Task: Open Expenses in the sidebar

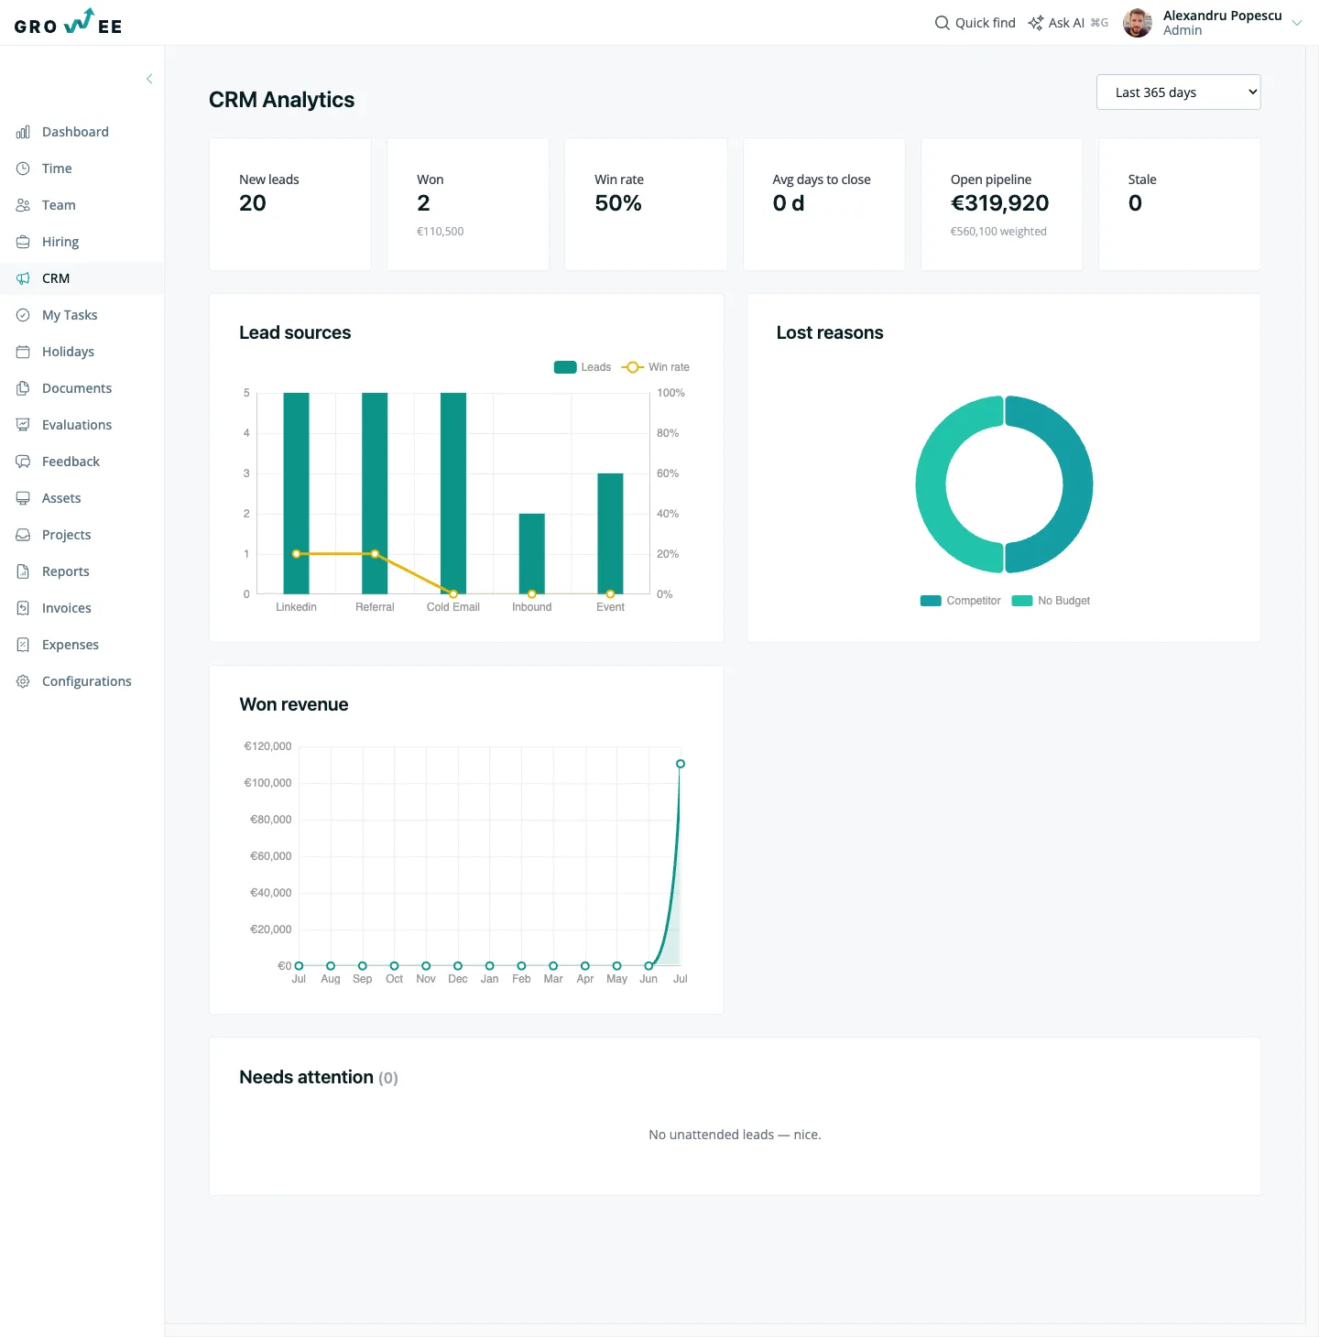Action: 71,645
